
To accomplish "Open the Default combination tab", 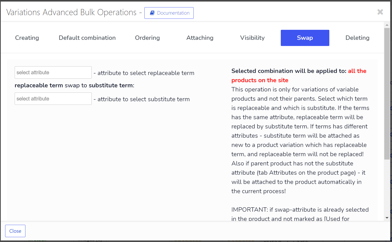I will tap(87, 38).
